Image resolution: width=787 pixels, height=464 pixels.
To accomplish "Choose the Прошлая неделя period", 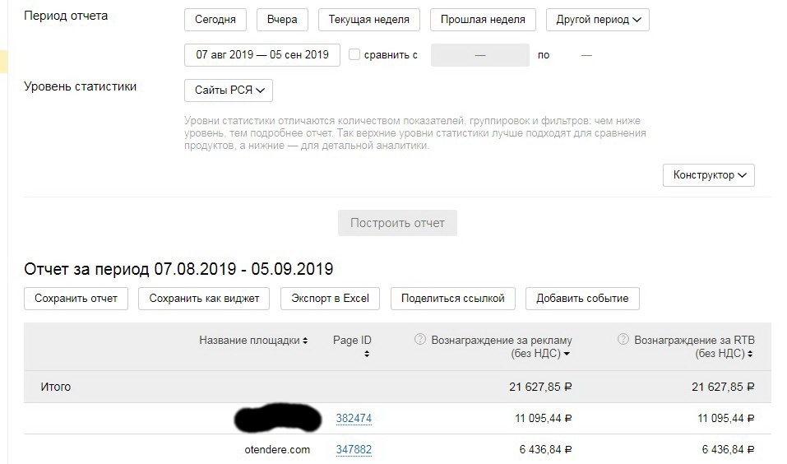I will 483,20.
